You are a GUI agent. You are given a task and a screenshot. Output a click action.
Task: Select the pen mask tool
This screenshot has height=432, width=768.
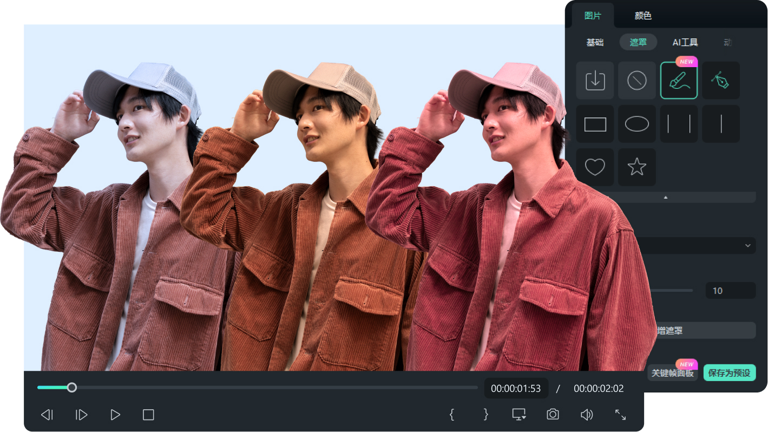pos(720,81)
